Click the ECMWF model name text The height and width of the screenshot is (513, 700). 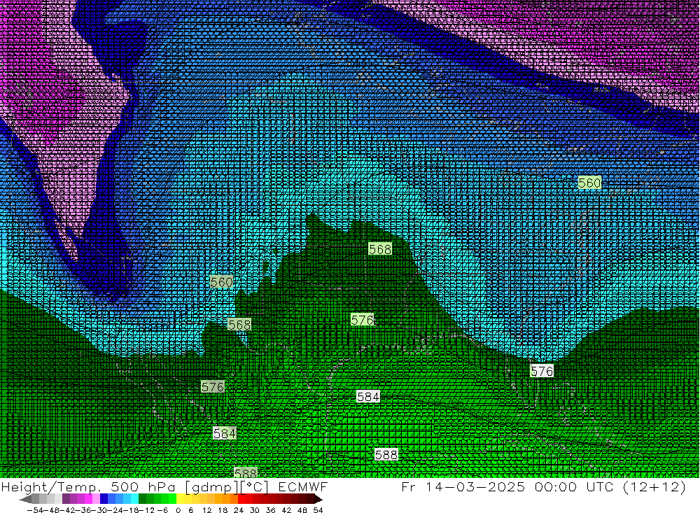pos(297,487)
